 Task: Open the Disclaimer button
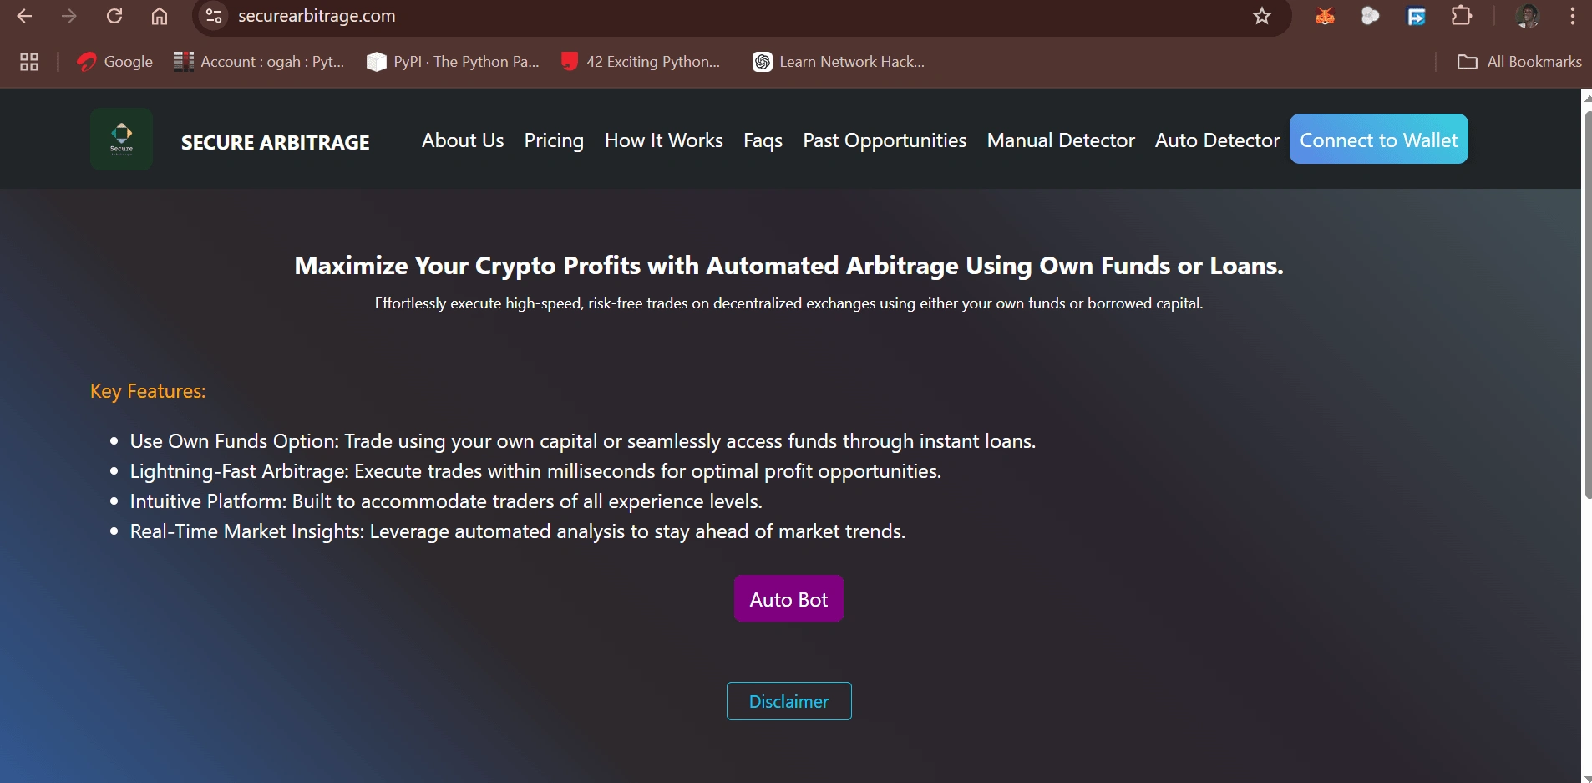point(788,702)
